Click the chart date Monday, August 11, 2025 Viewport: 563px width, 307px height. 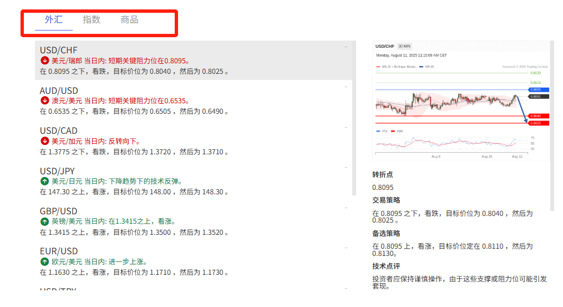click(x=411, y=56)
